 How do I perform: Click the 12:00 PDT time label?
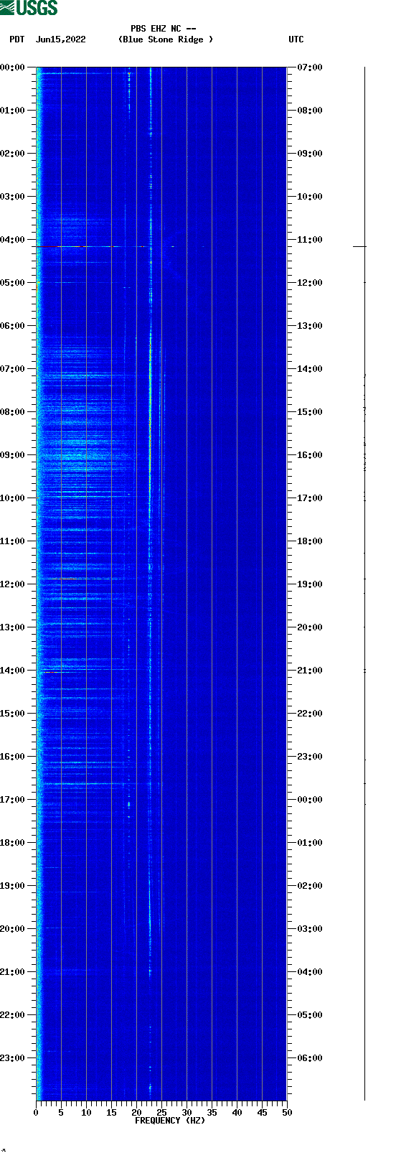[12, 584]
